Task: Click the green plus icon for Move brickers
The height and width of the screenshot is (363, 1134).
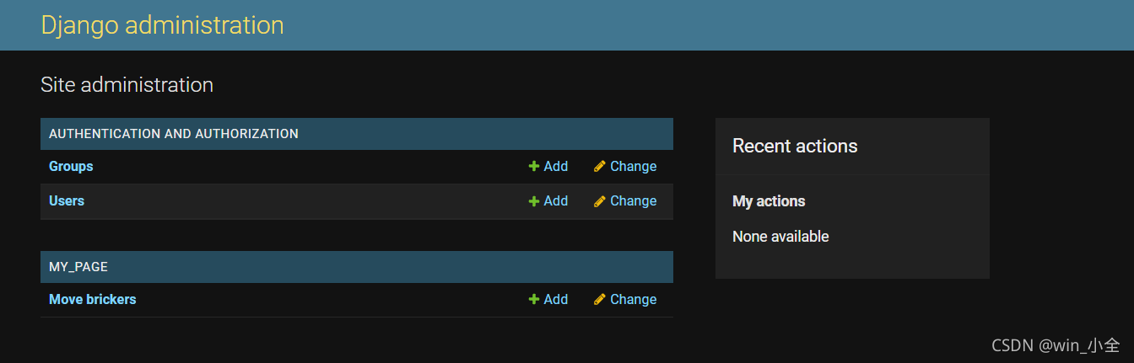Action: pyautogui.click(x=533, y=300)
